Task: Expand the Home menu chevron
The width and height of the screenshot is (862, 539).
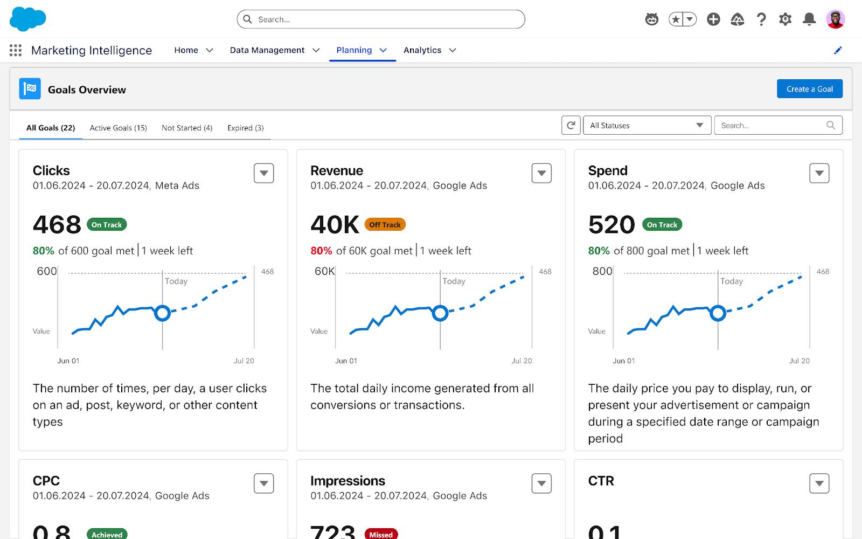Action: coord(210,50)
